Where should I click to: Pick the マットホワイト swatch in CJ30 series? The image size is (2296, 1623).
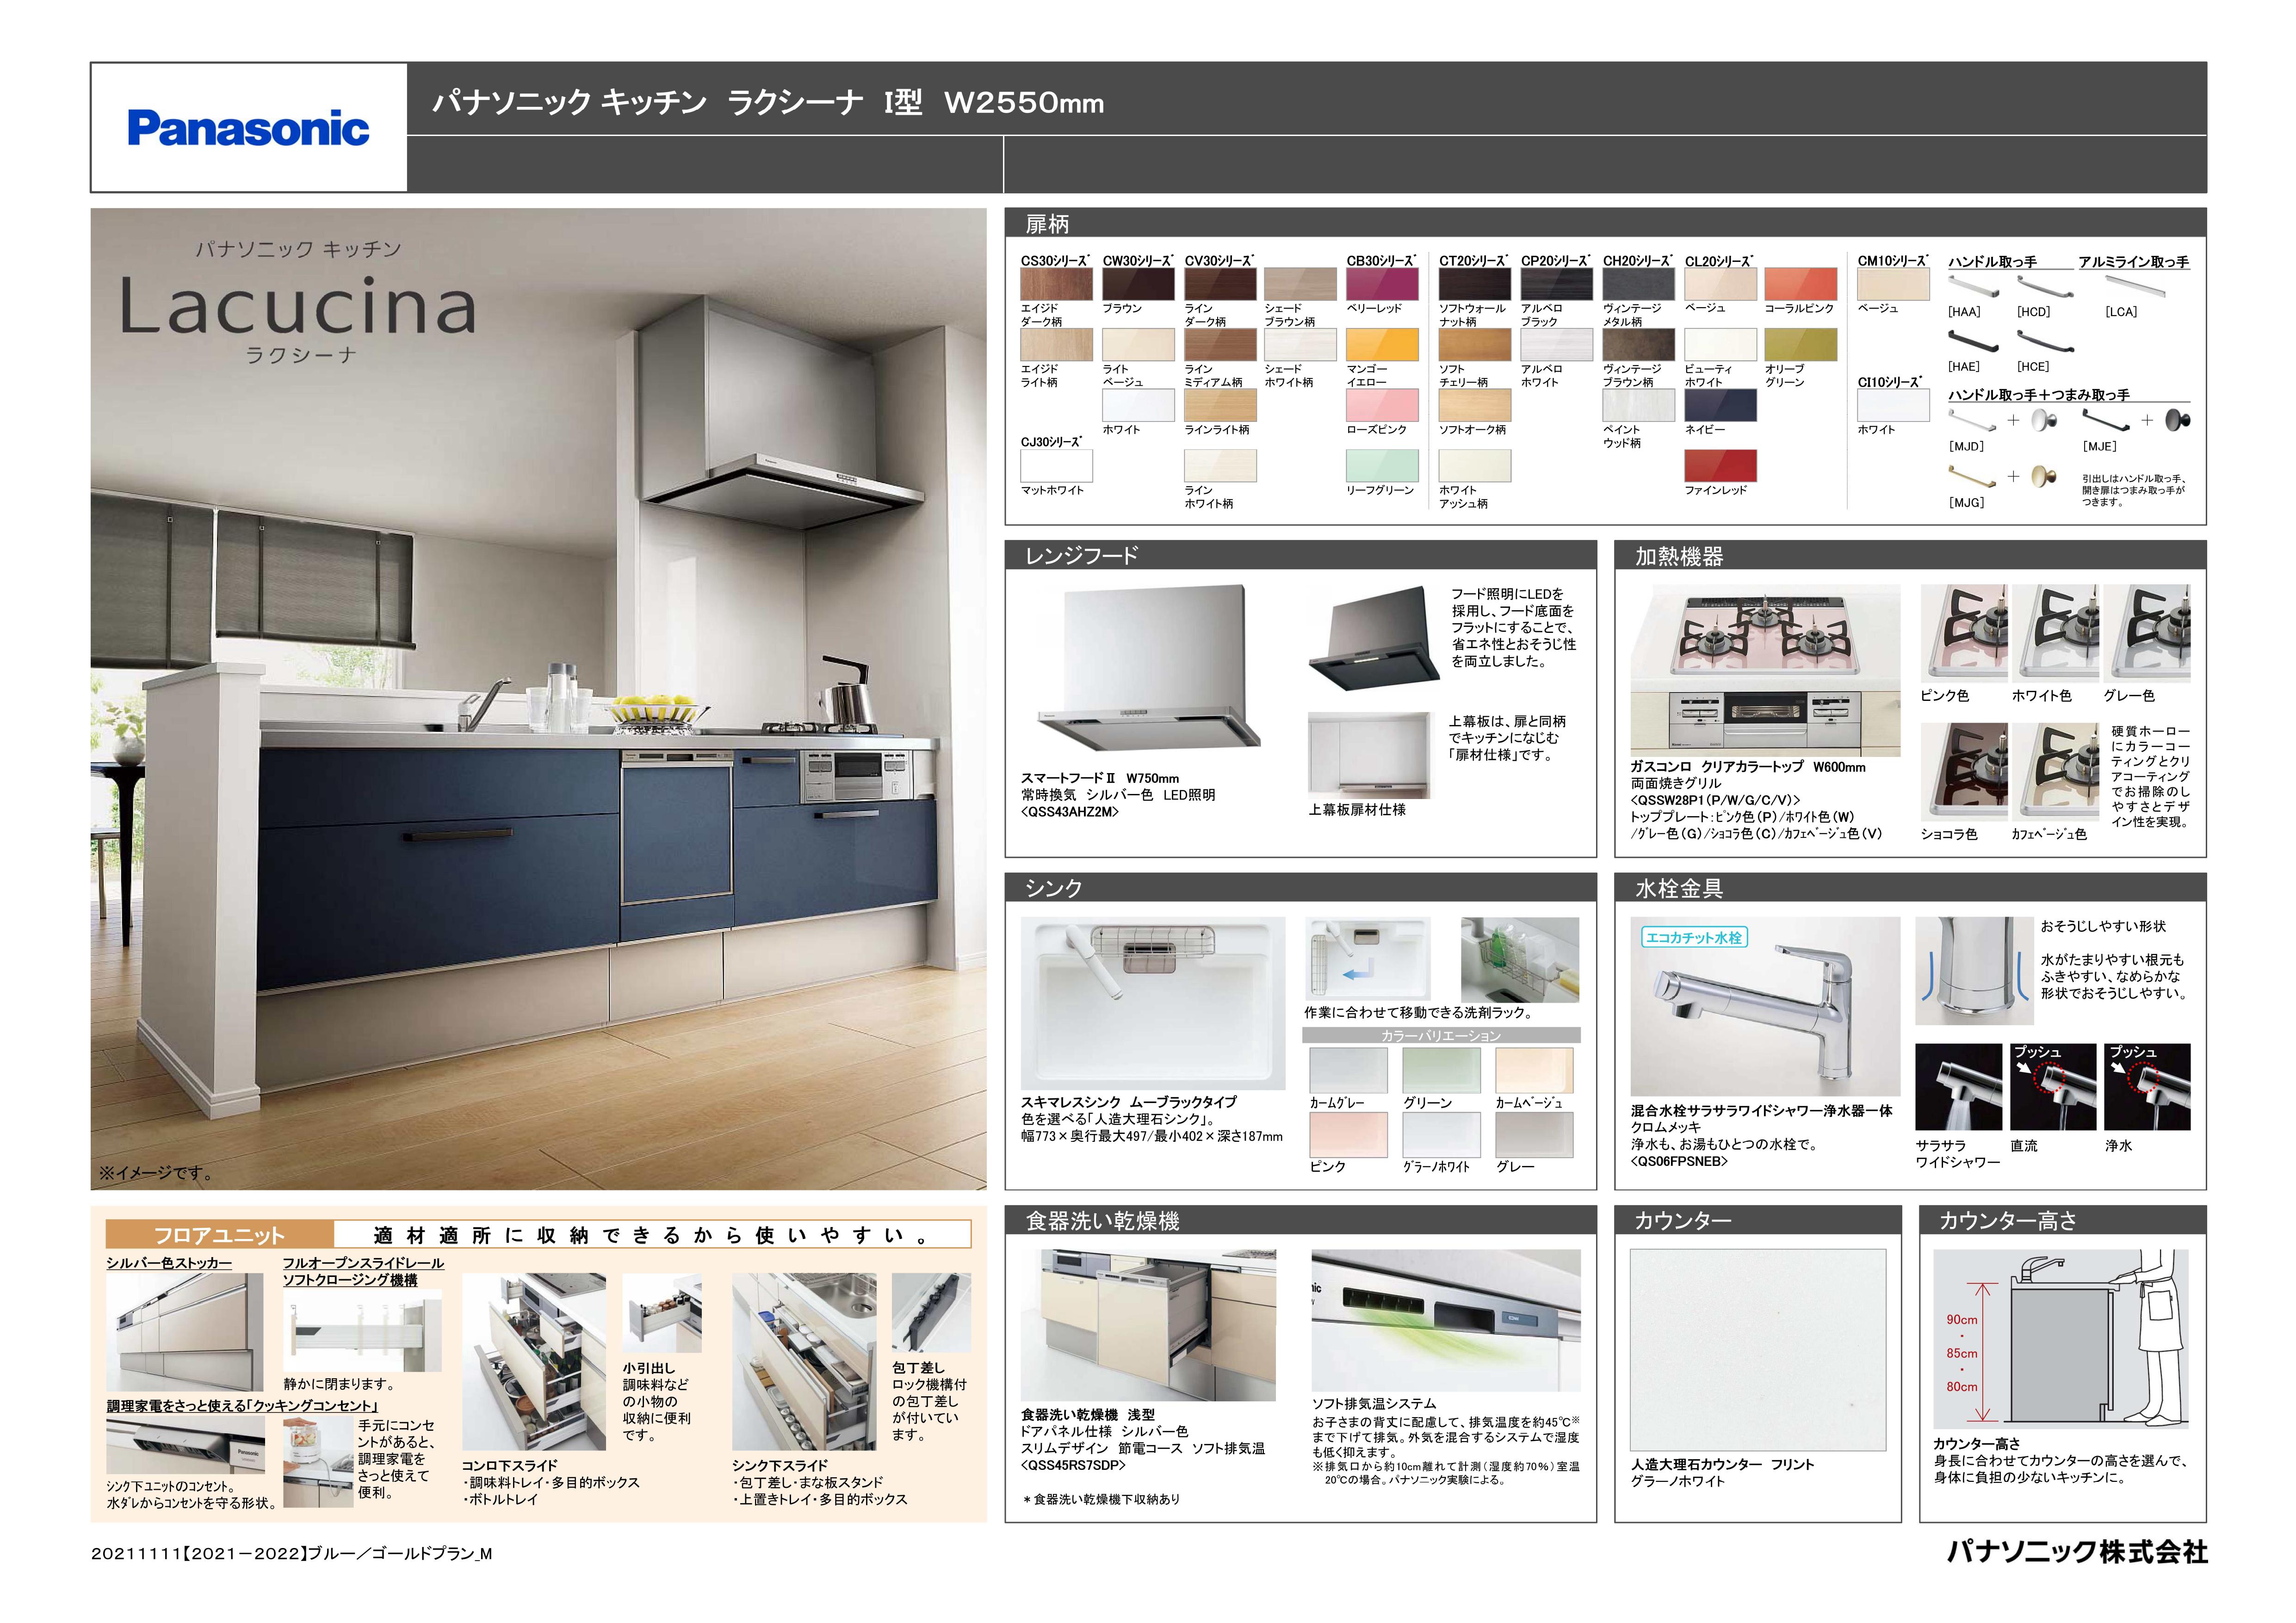pos(1056,466)
